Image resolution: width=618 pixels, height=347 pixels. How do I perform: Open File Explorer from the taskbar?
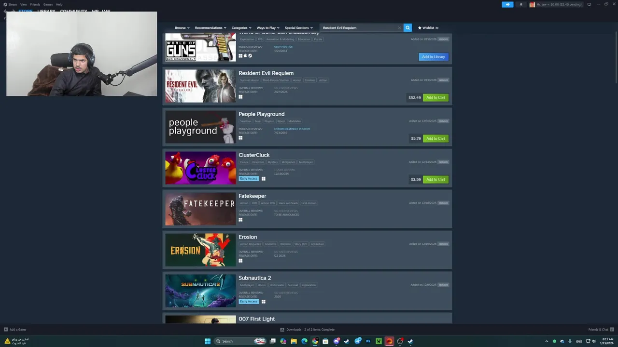294,341
